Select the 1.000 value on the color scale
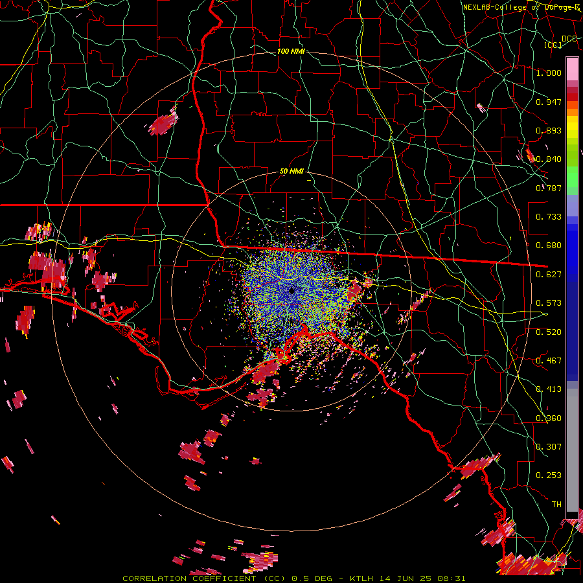 coord(549,73)
